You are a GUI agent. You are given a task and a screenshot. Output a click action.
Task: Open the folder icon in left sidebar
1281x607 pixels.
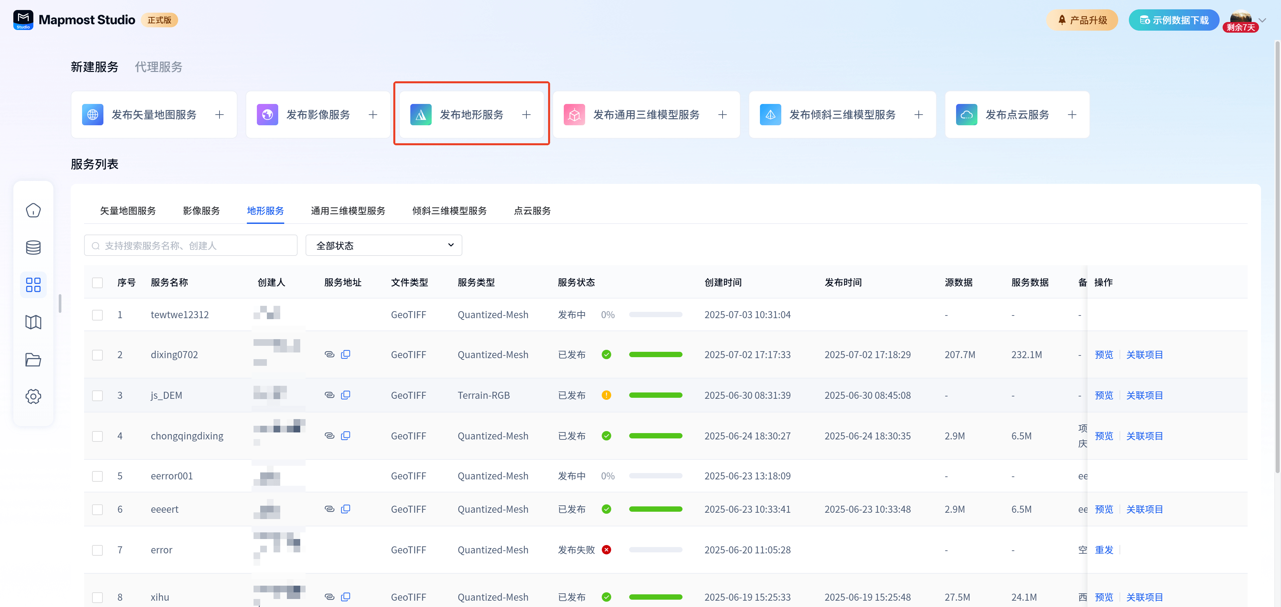(33, 359)
